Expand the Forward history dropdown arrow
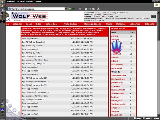The height and width of the screenshot is (120, 160). [83, 9]
